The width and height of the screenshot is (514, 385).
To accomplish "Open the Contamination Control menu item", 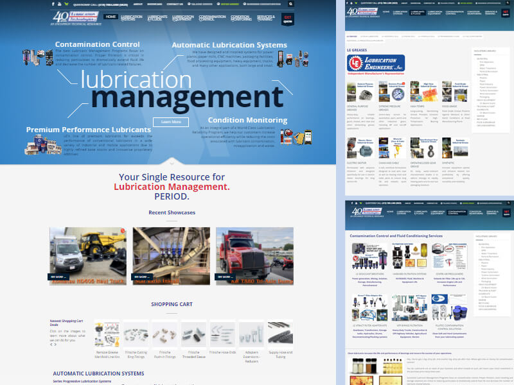I will click(212, 18).
